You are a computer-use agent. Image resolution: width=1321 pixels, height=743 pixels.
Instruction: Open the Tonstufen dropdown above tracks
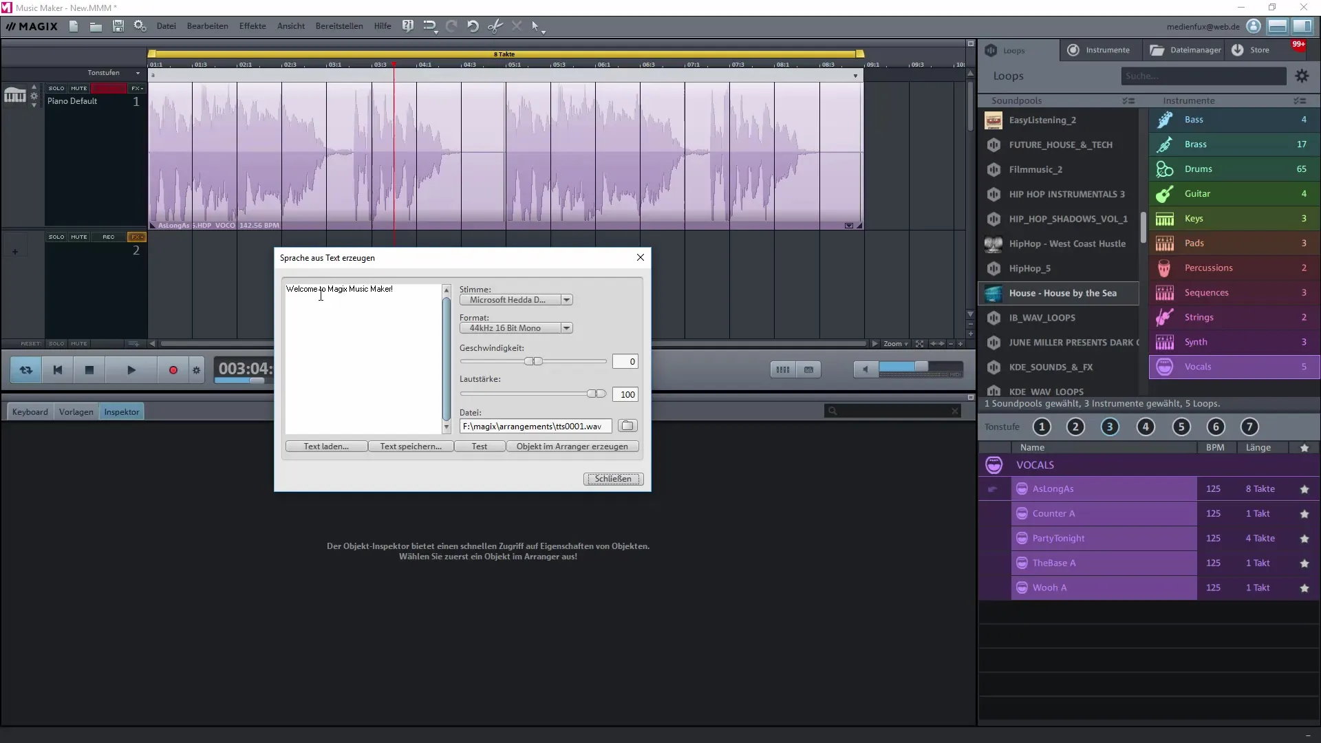coord(113,73)
